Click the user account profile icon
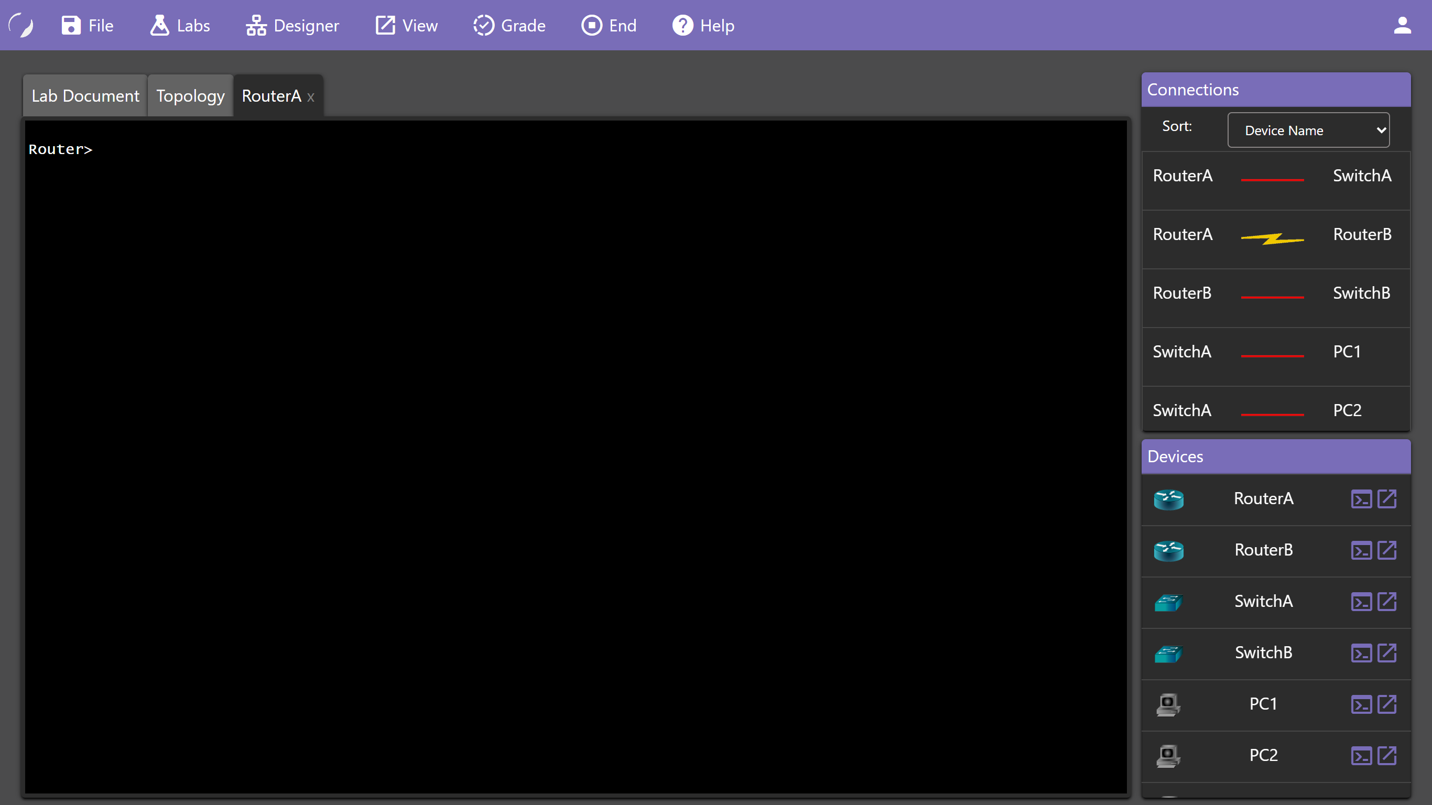Screen dimensions: 1432x805 click(x=1402, y=26)
